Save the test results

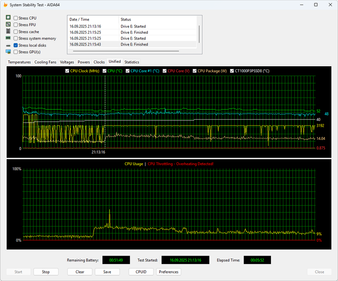click(x=107, y=272)
